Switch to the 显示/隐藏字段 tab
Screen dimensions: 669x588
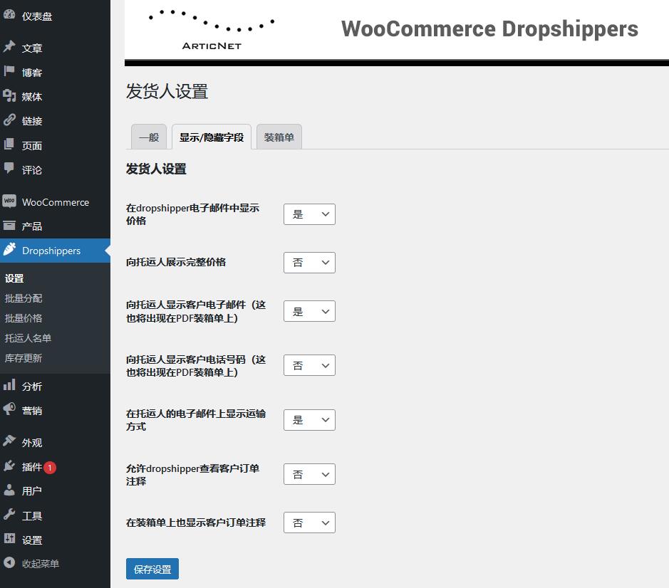[212, 137]
